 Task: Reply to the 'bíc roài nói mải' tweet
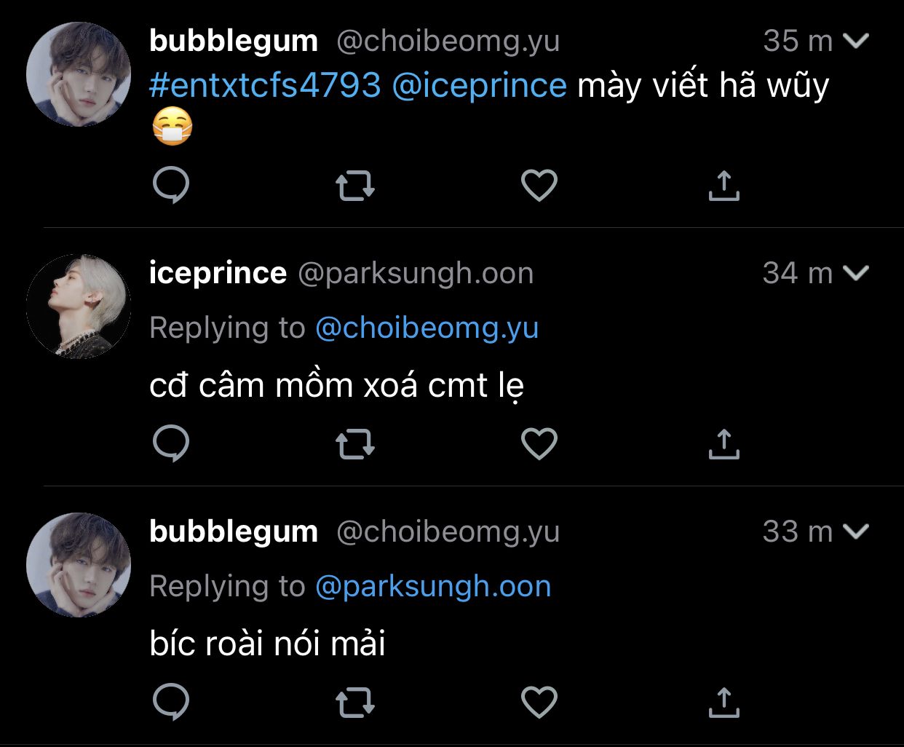click(171, 702)
